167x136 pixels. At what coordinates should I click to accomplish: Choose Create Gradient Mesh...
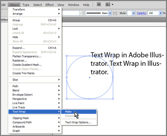35,65
